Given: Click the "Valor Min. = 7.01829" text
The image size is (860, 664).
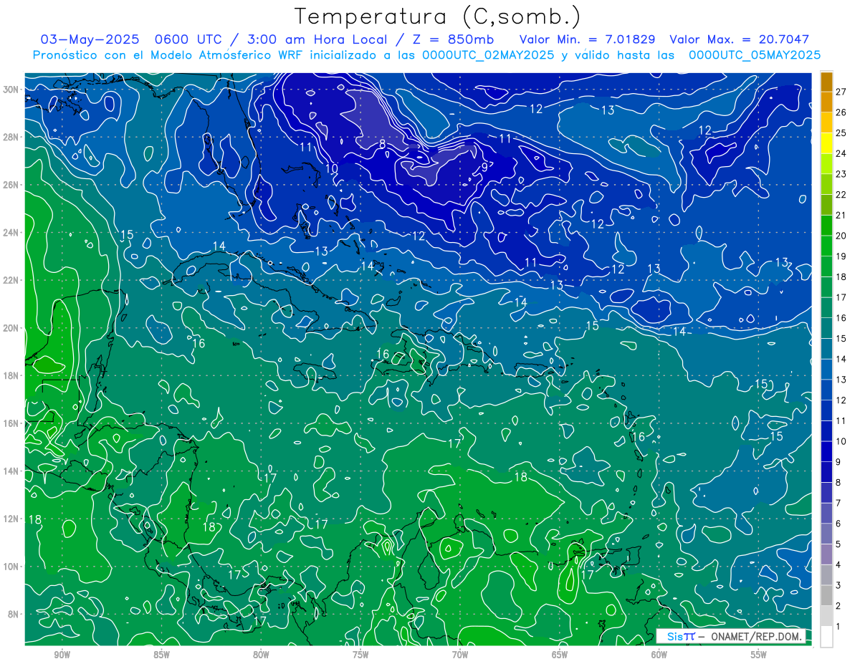Looking at the screenshot, I should click(x=588, y=39).
